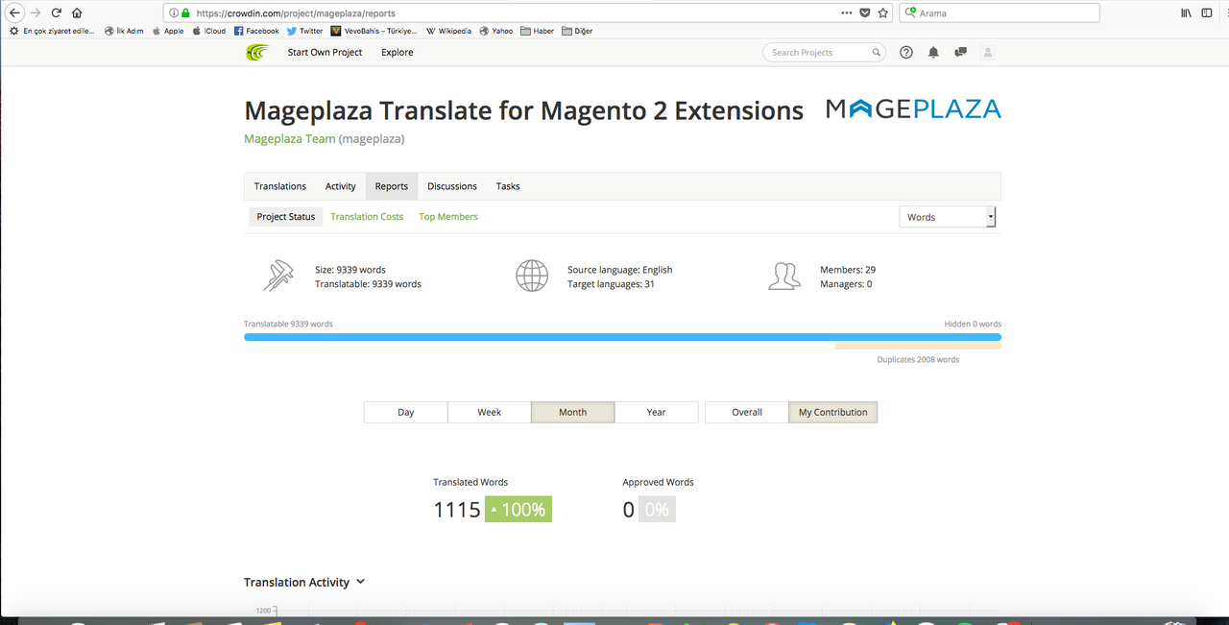
Task: Open the user profile avatar icon
Action: [x=988, y=53]
